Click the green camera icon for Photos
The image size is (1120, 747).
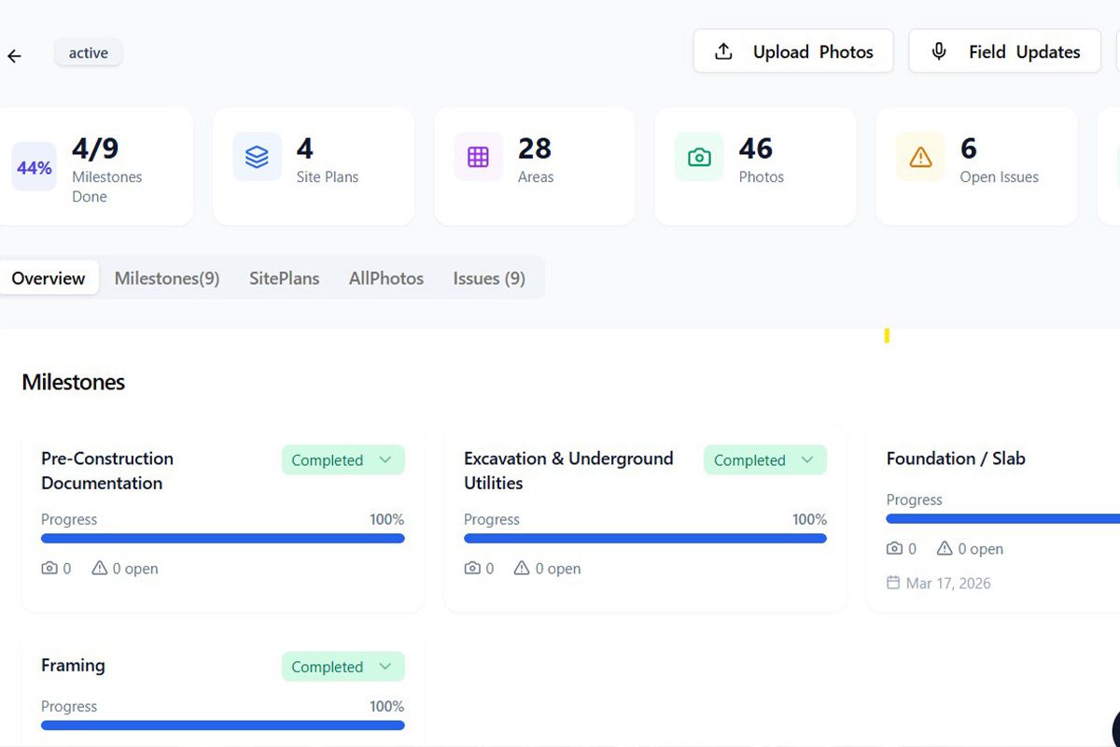[x=699, y=157]
